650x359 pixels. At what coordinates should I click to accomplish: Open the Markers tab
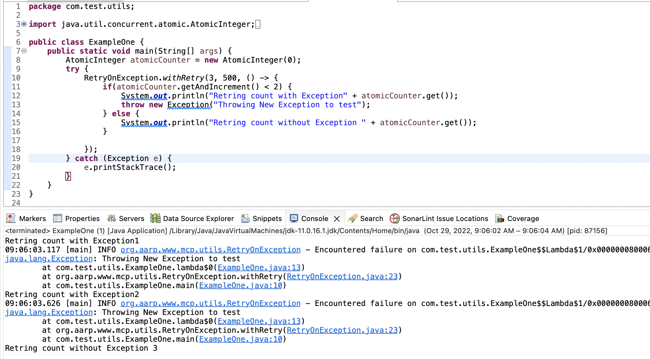[26, 218]
